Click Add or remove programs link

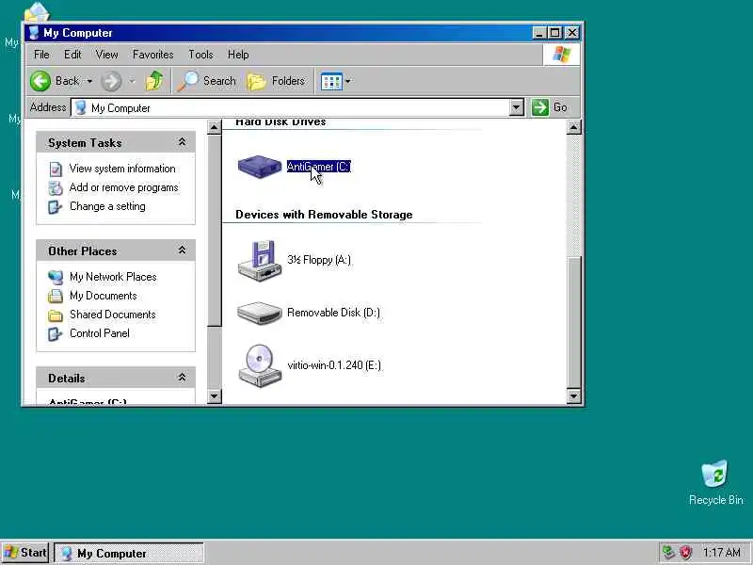(x=124, y=187)
